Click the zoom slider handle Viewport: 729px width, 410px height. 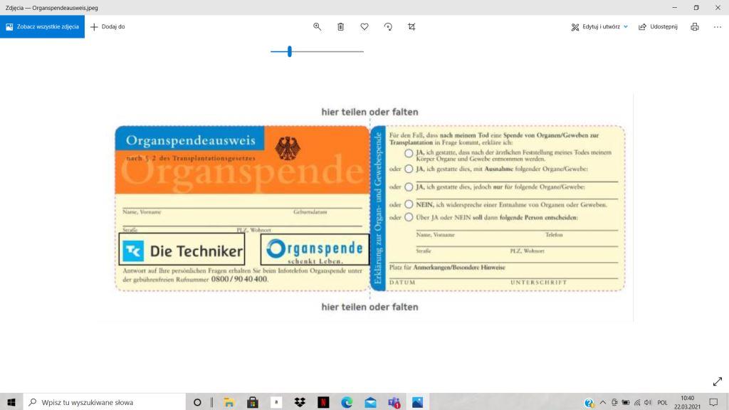click(290, 51)
